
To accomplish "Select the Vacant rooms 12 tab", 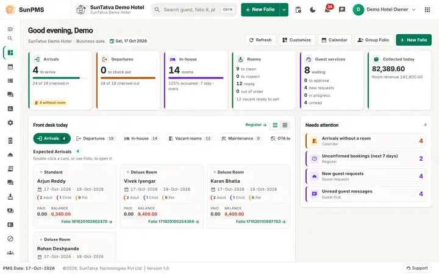I will 190,138.
